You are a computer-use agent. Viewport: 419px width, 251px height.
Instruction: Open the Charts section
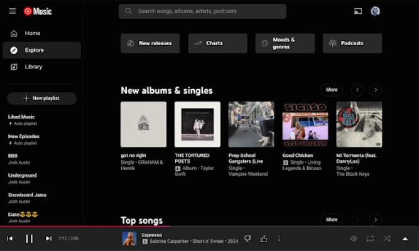click(x=217, y=43)
